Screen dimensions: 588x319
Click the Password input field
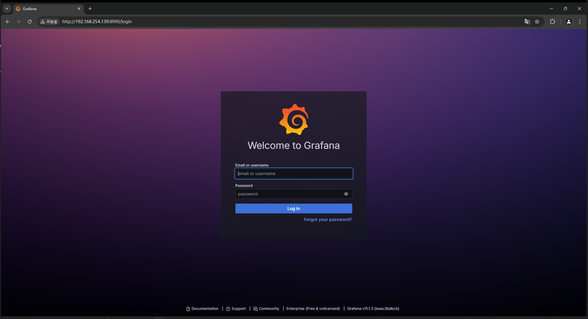tap(294, 194)
